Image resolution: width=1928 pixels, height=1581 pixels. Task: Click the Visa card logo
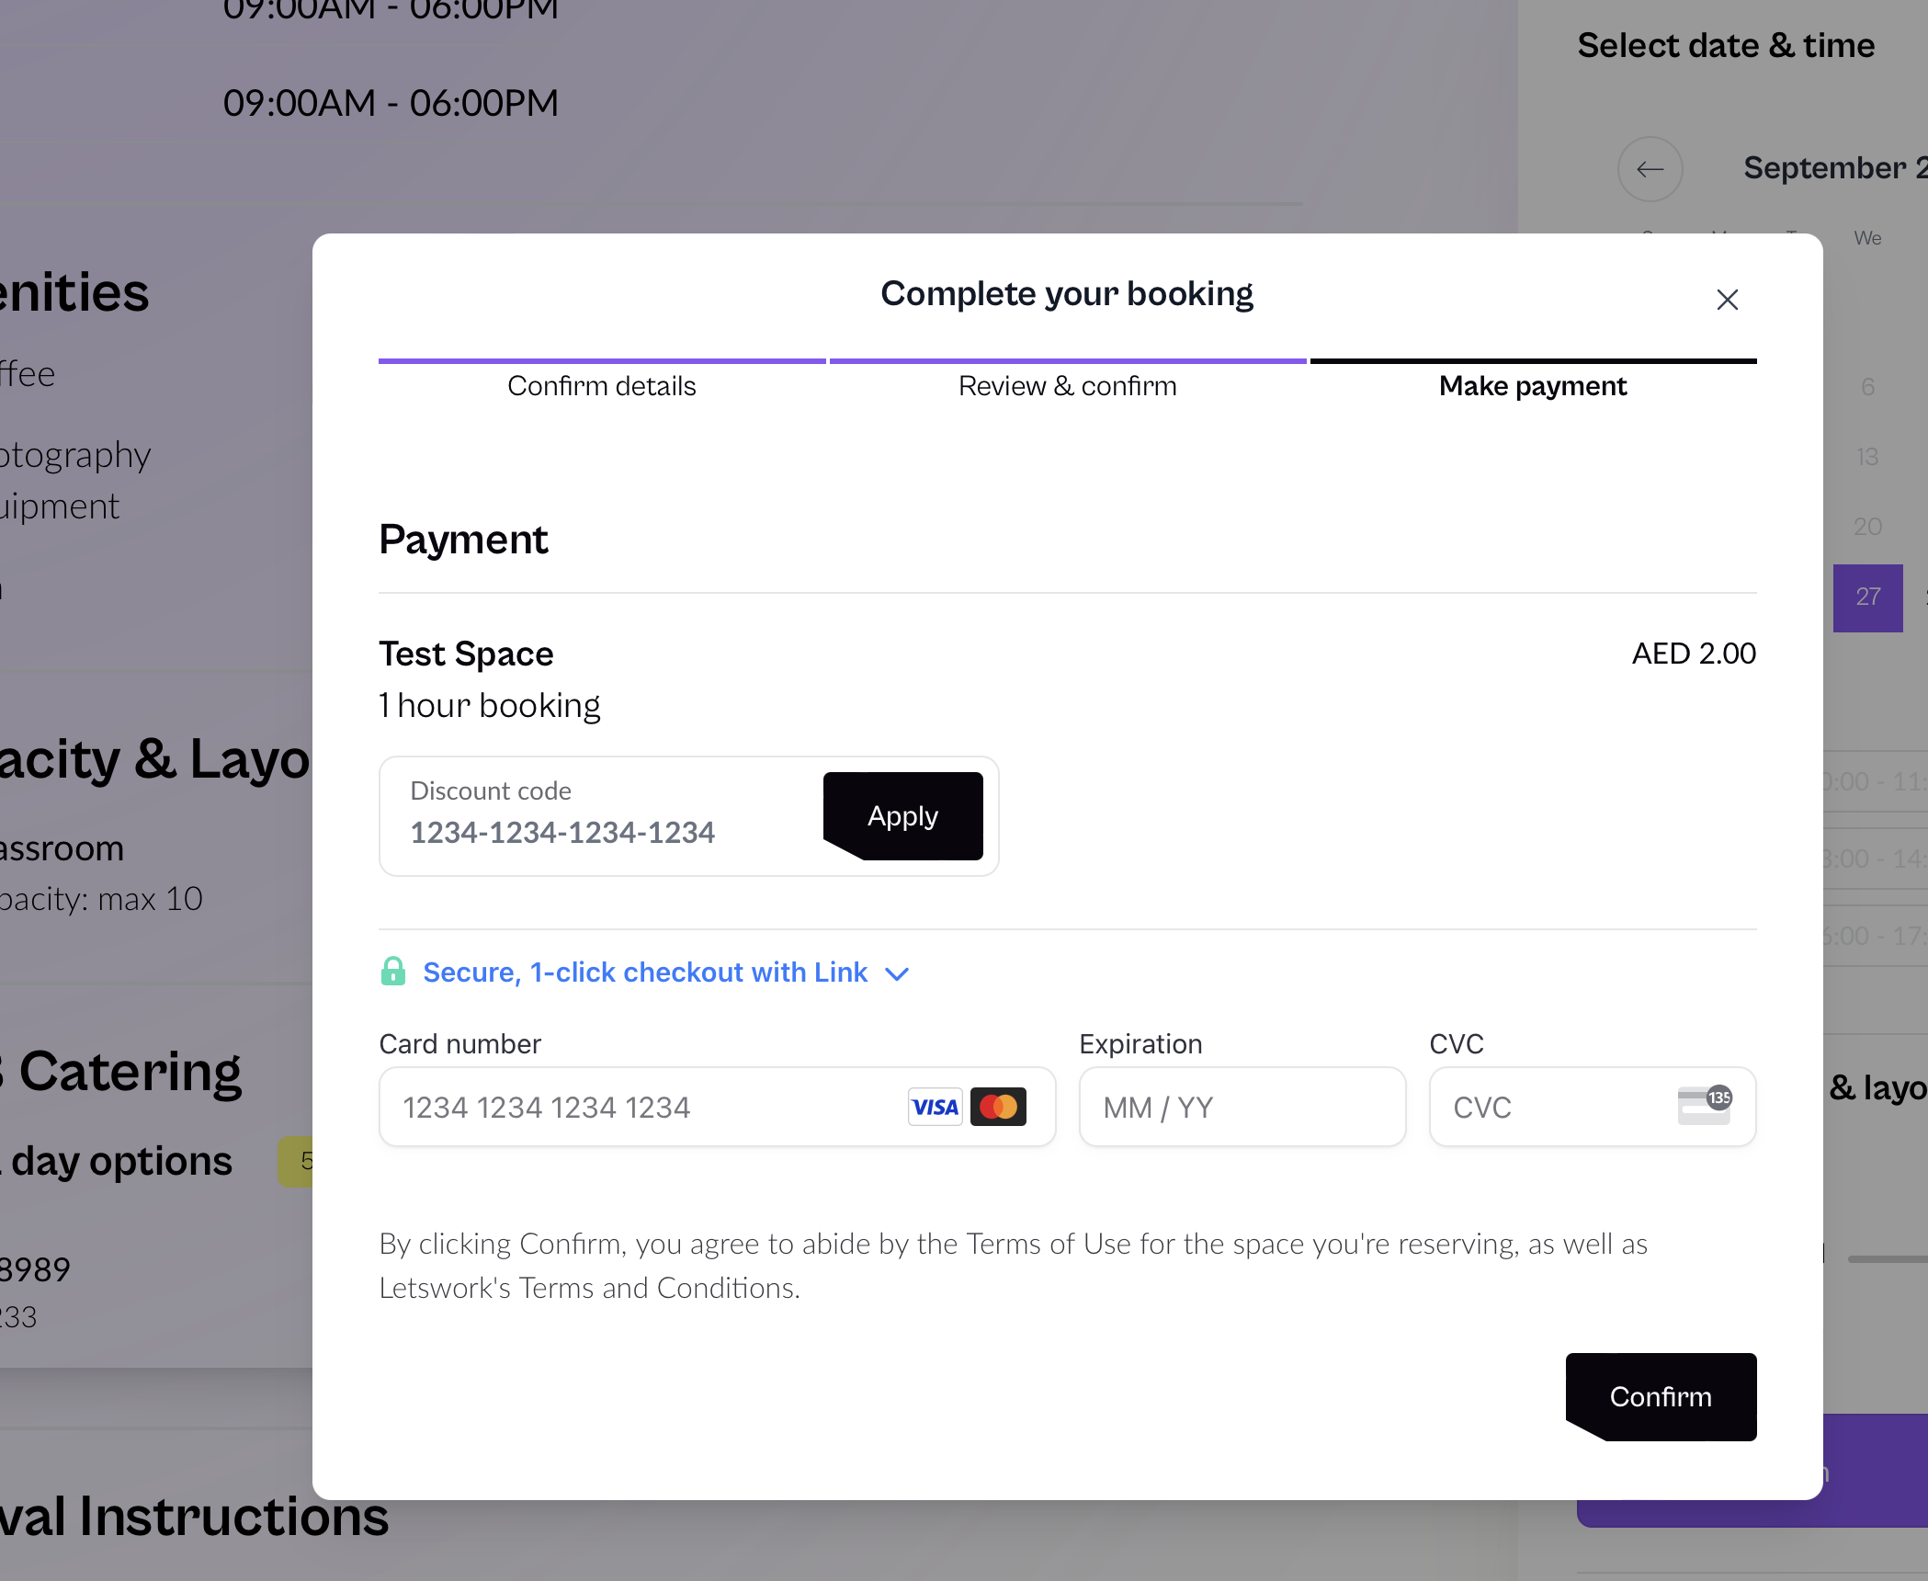pyautogui.click(x=935, y=1107)
